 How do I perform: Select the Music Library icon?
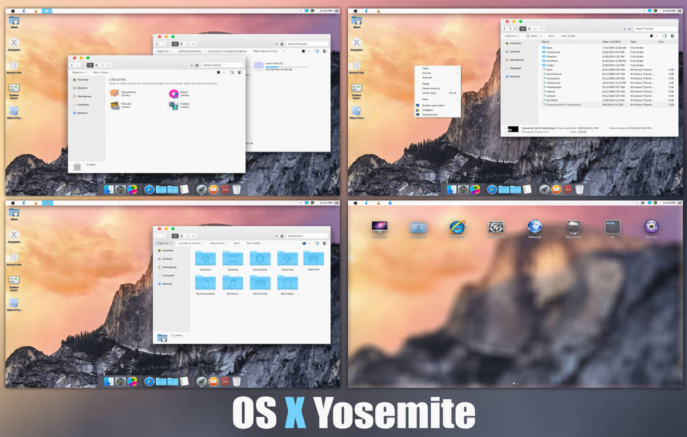coord(174,94)
